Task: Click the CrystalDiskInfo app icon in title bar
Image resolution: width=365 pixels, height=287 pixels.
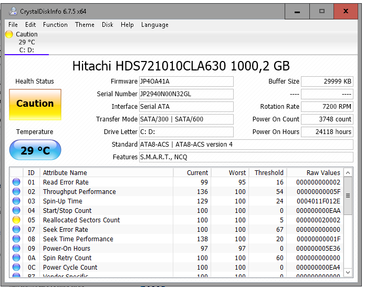Action: click(x=13, y=11)
